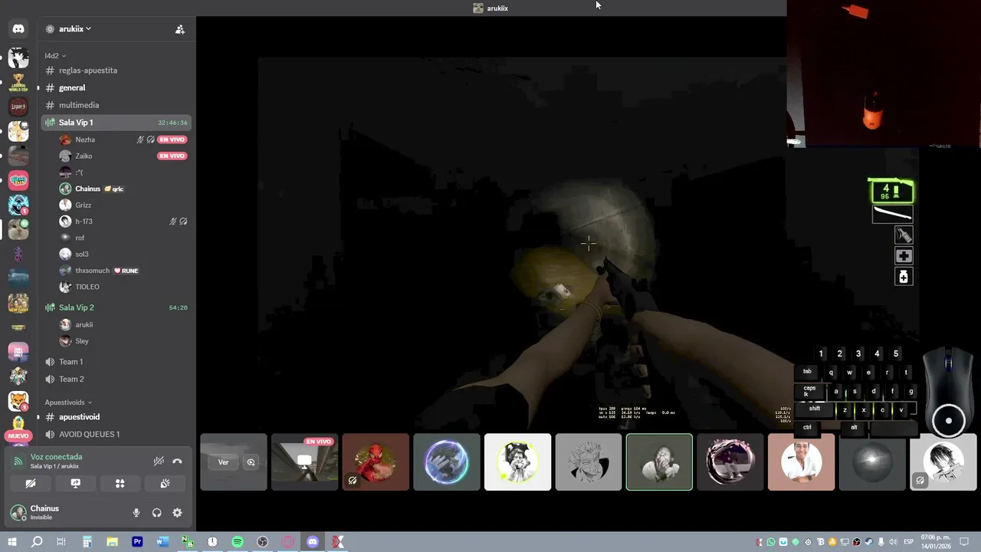Click the NUEVO badge in server rail

click(18, 435)
